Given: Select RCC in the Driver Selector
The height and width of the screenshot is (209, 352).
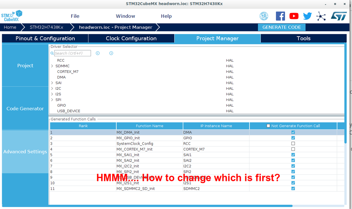Looking at the screenshot, I should pos(61,60).
